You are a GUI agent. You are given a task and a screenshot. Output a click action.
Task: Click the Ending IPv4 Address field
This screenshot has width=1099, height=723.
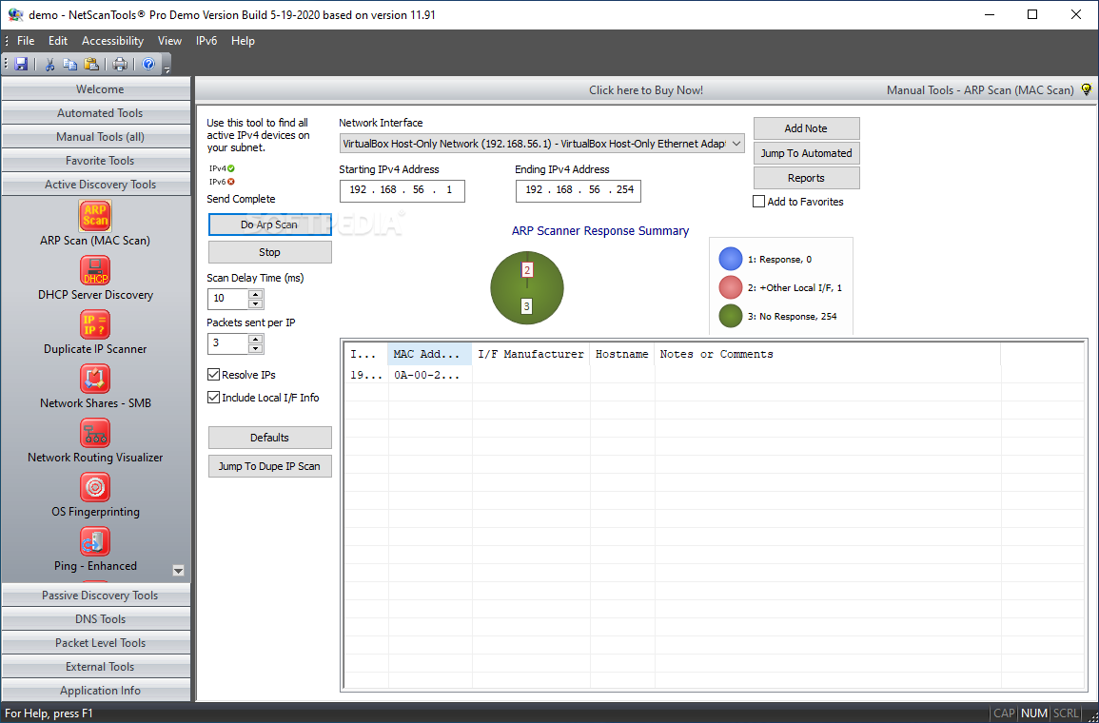[x=579, y=190]
